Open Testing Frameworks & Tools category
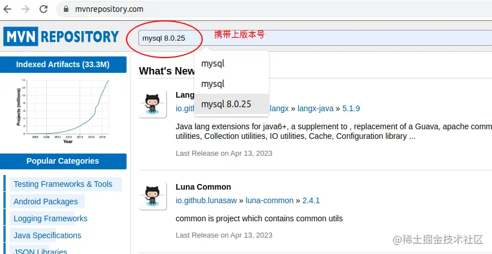The width and height of the screenshot is (492, 254). point(63,184)
